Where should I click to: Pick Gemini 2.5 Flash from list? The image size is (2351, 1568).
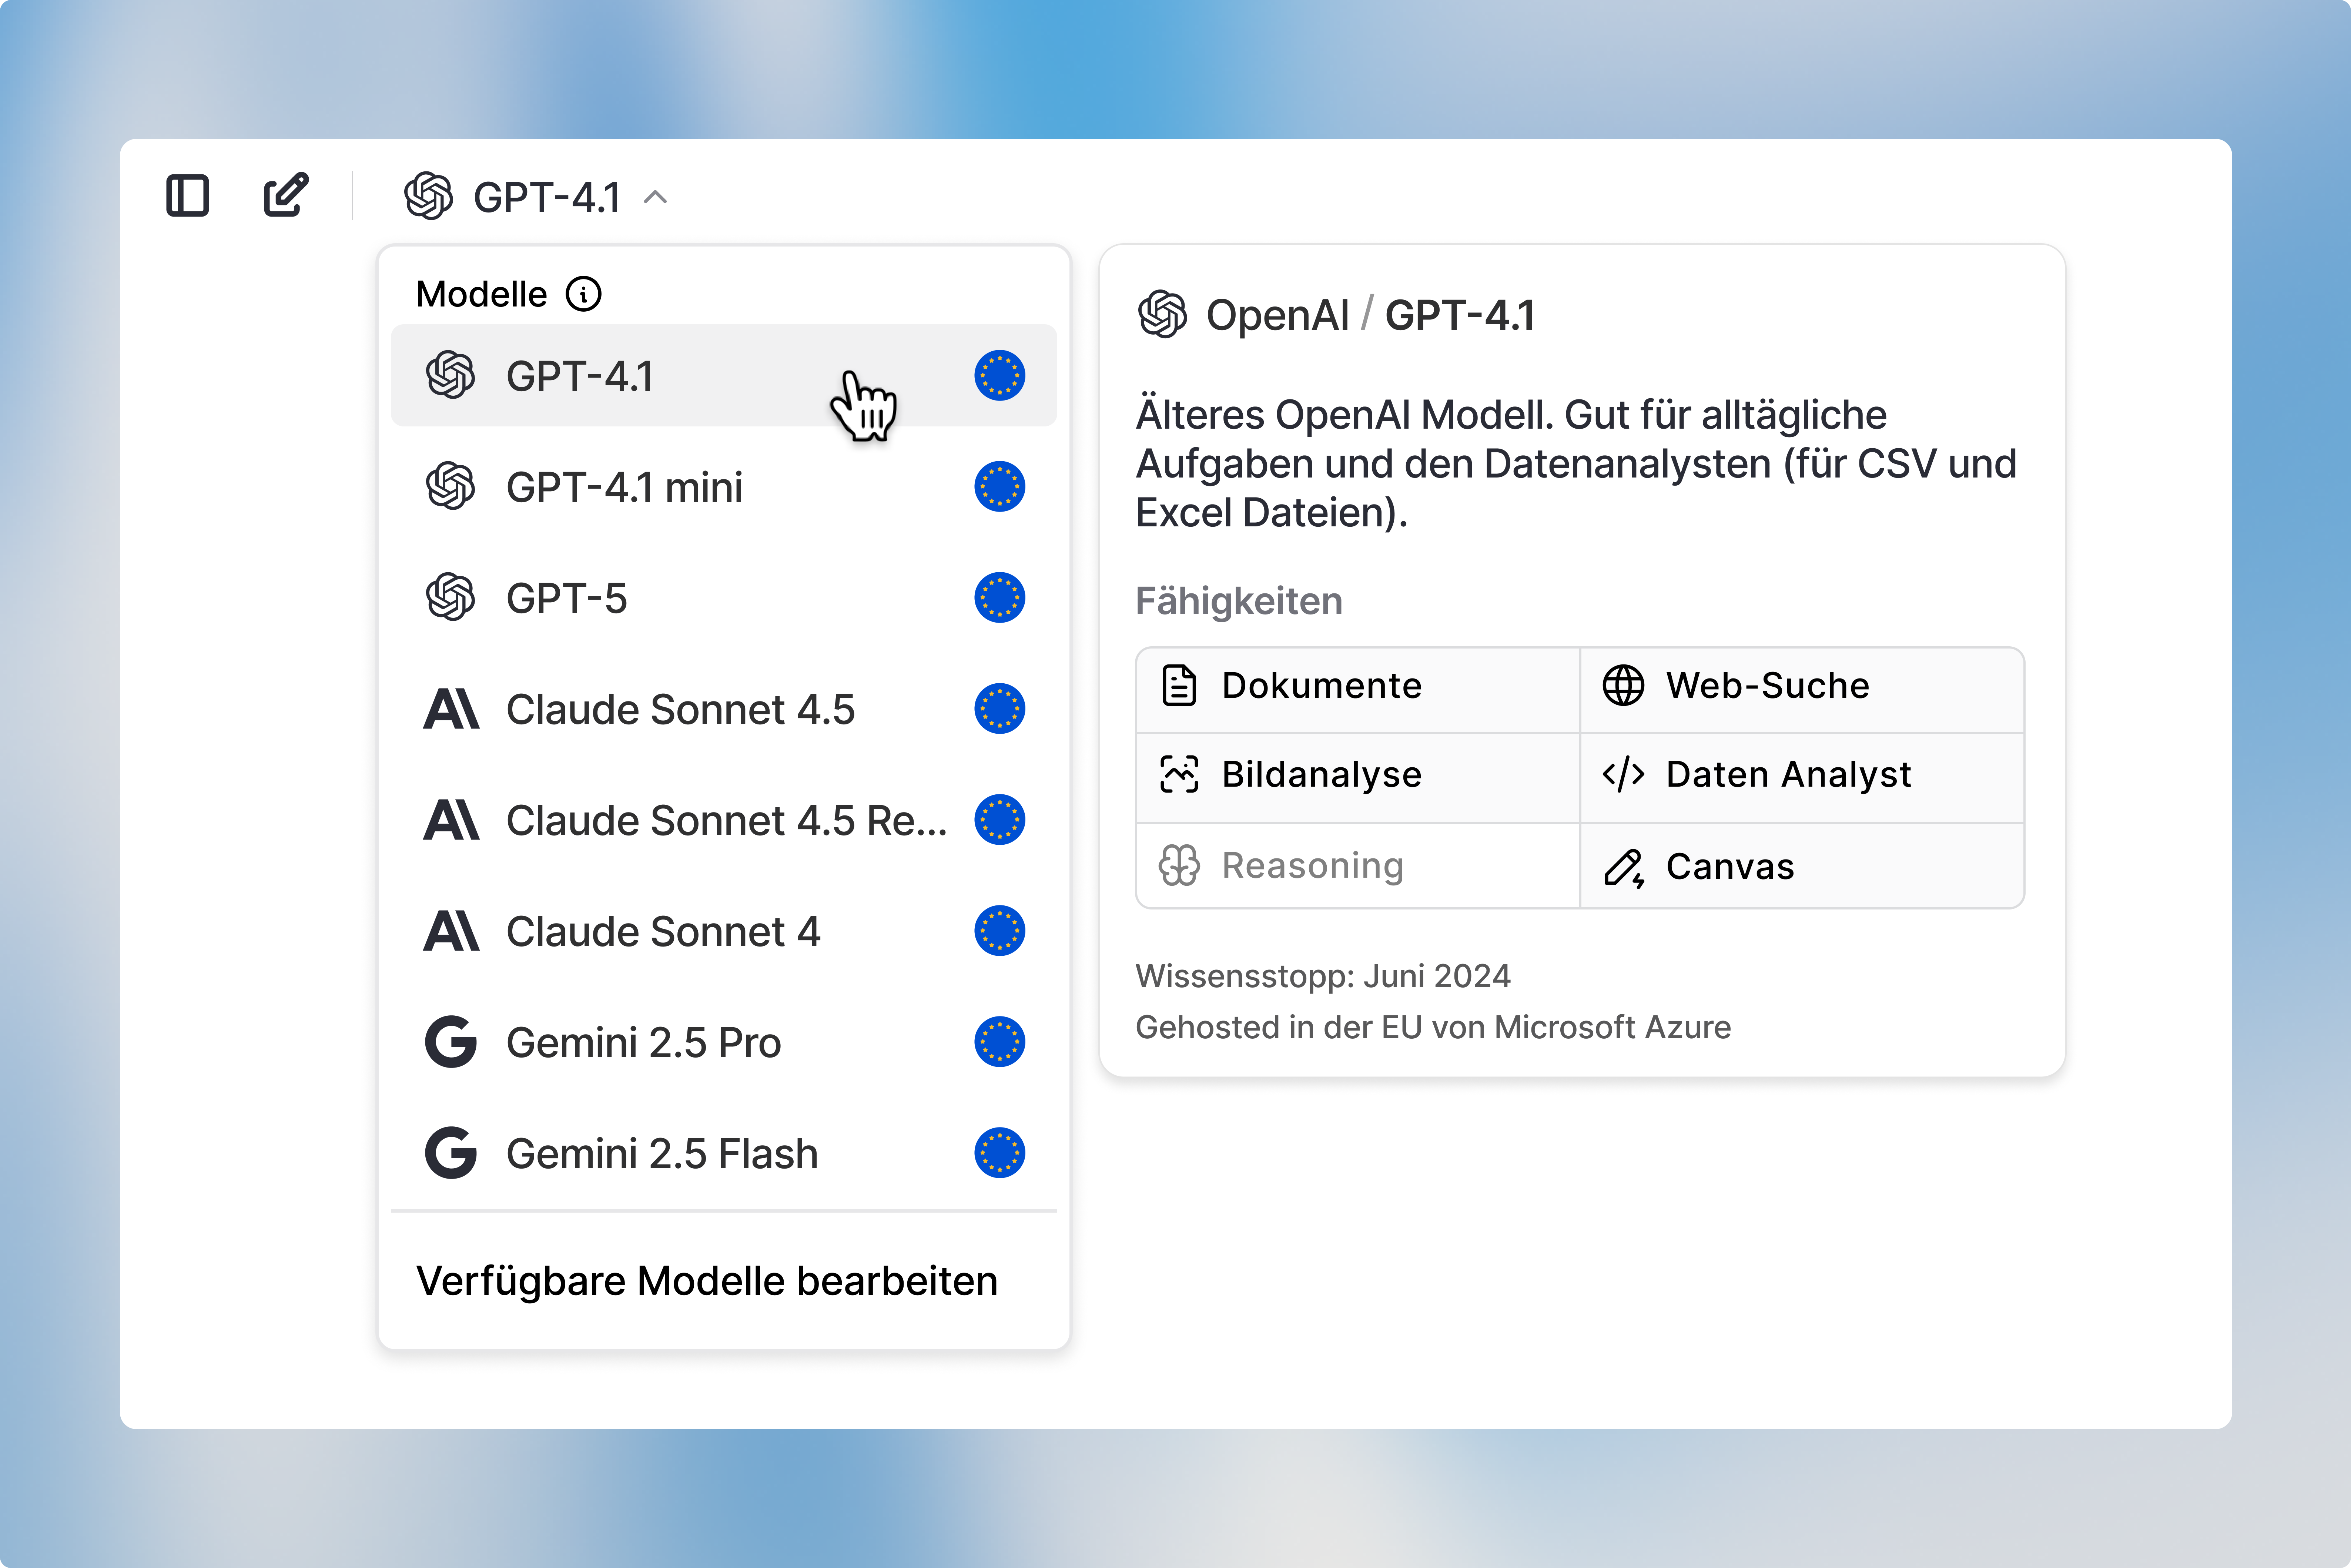[x=661, y=1153]
